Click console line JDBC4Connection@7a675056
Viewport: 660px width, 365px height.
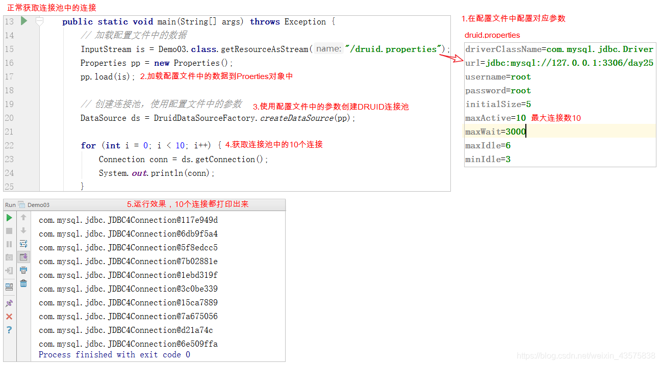coord(128,316)
